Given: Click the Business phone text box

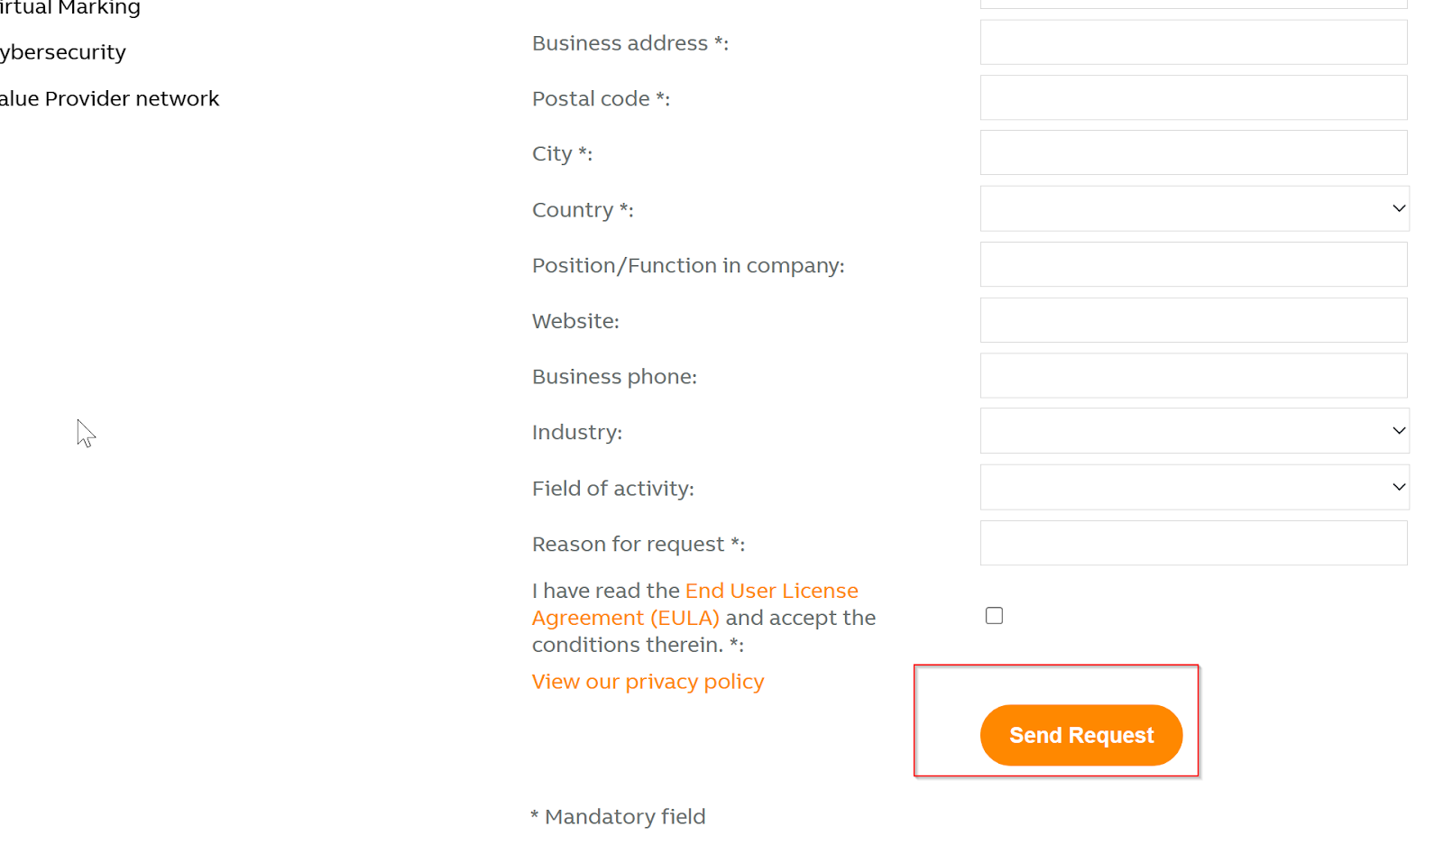Looking at the screenshot, I should 1193,375.
